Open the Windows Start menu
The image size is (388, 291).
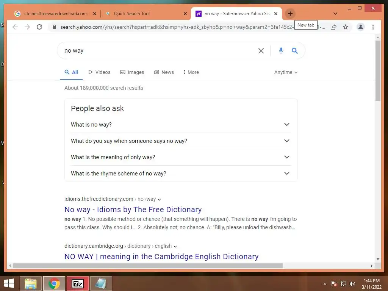click(x=9, y=283)
